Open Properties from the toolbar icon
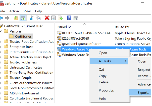The image size is (152, 106). point(53,18)
